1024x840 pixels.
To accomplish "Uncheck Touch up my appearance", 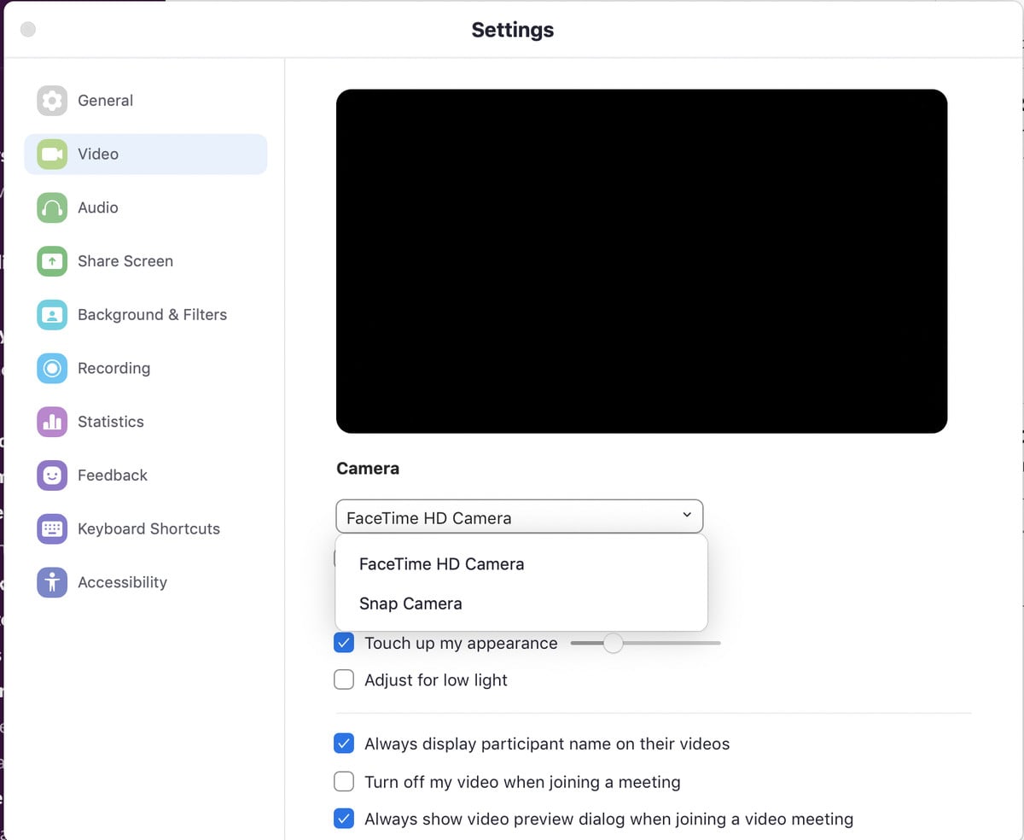I will 344,643.
